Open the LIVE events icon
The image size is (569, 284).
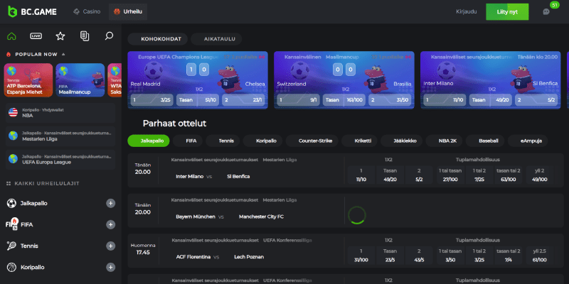point(36,36)
